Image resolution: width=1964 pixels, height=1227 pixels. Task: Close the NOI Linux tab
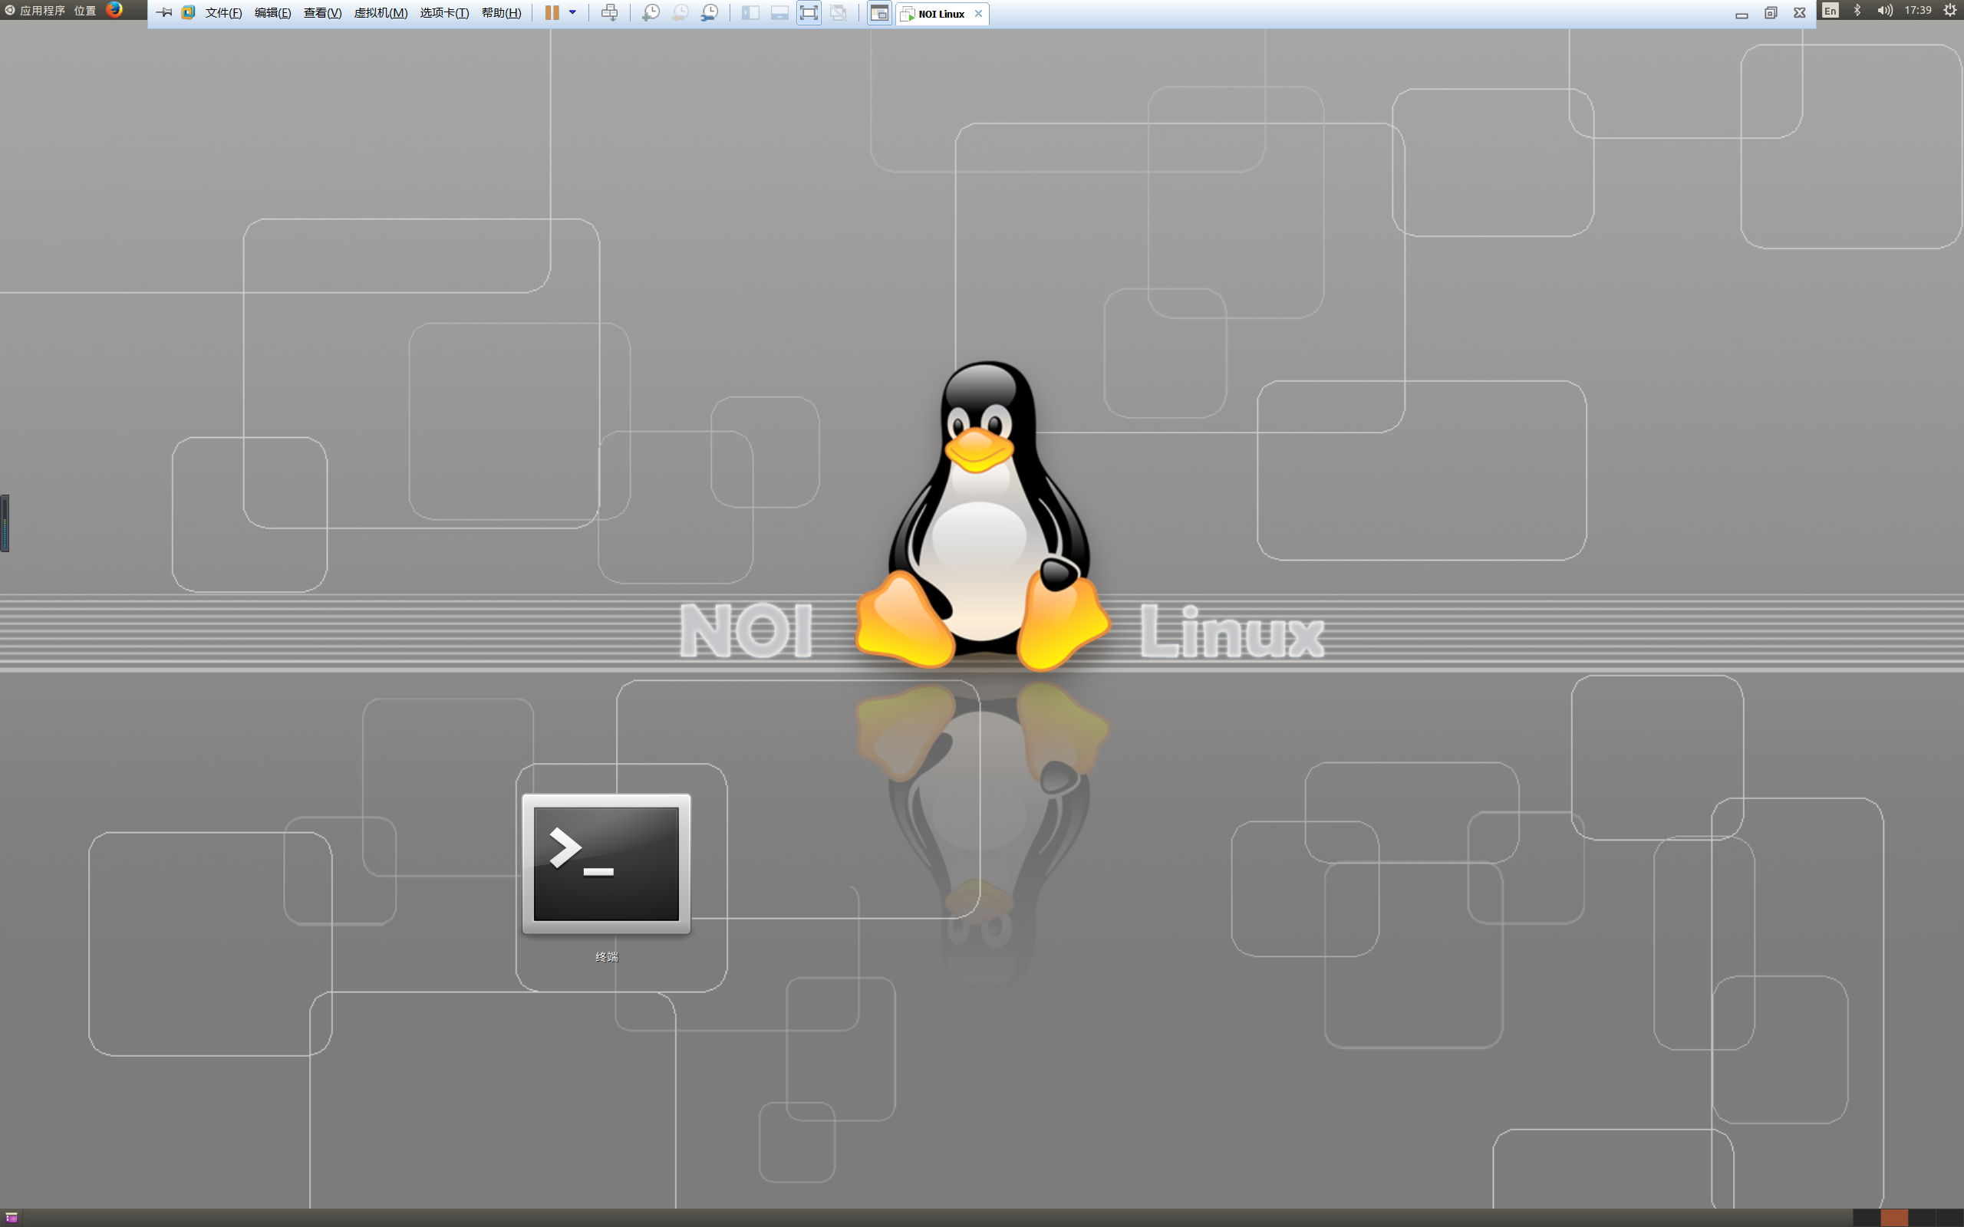pos(979,14)
